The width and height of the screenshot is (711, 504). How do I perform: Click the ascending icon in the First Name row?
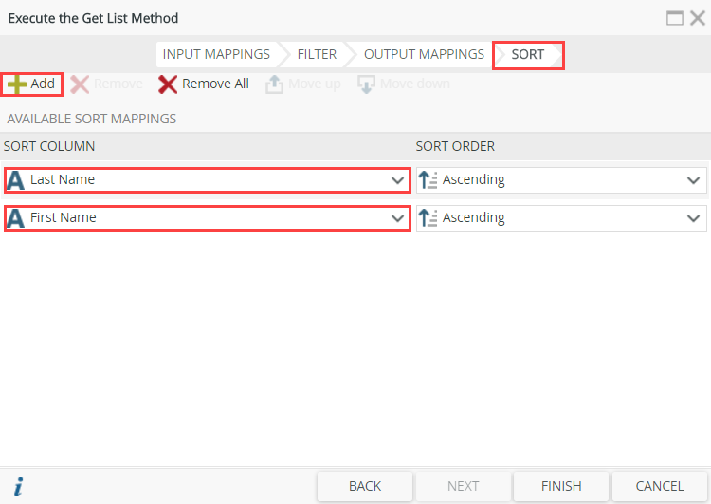[x=428, y=218]
